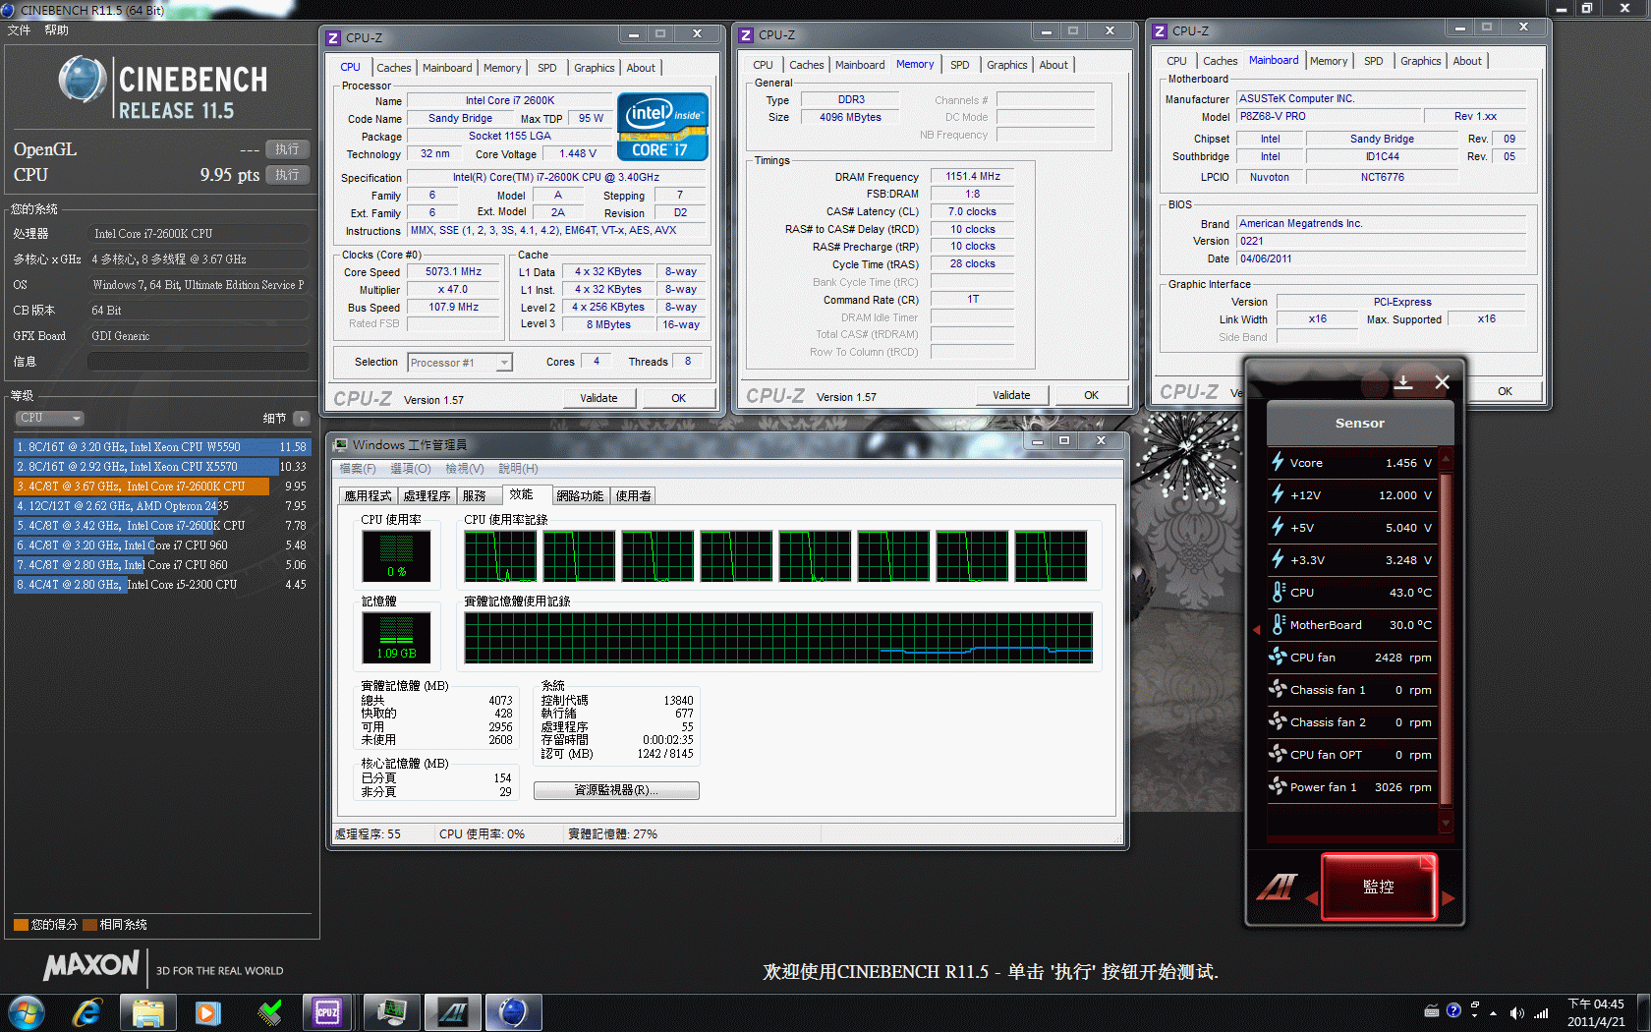The image size is (1651, 1032).
Task: Click OK in the i7 2600K CPU-Z window
Action: pos(679,398)
